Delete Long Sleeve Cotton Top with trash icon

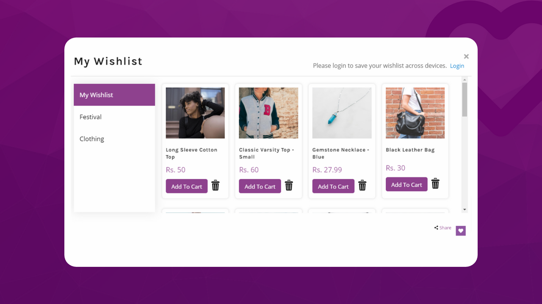(x=216, y=185)
